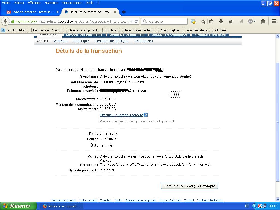Viewport: 280px width, 210px height.
Task: Click the bookmark star icon
Action: (x=203, y=21)
